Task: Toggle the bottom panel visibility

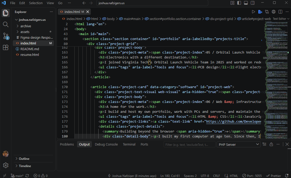Action: click(x=246, y=3)
